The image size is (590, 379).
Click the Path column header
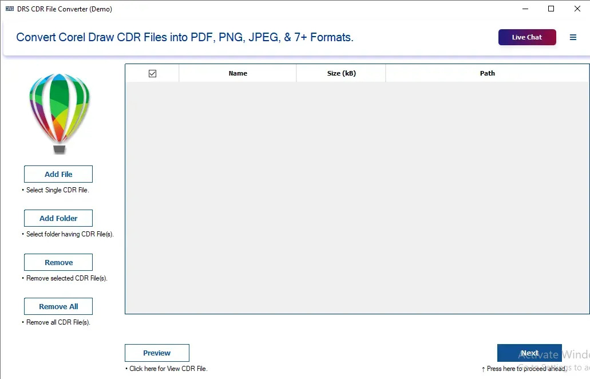[487, 73]
